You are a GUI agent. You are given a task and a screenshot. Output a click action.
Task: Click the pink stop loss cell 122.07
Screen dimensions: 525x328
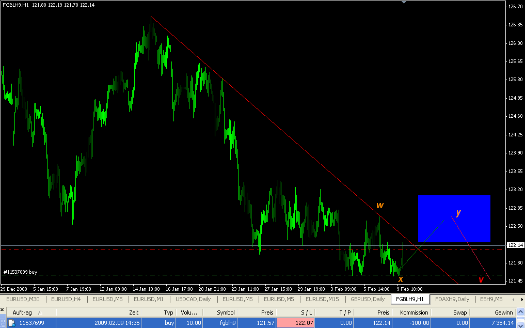click(295, 323)
